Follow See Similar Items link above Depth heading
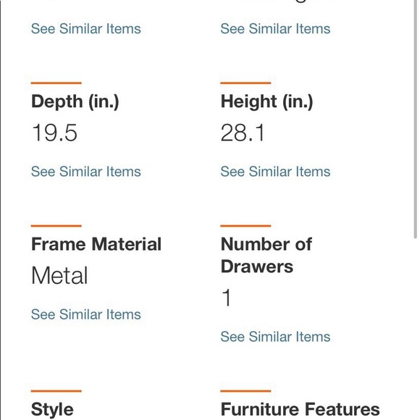 point(86,29)
